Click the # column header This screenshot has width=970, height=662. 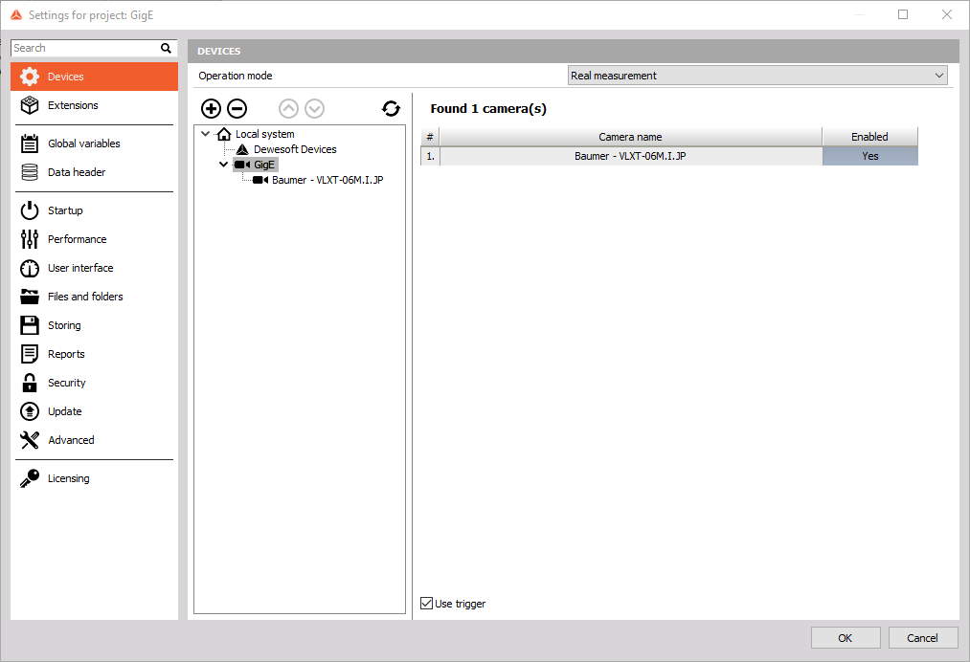pyautogui.click(x=430, y=137)
